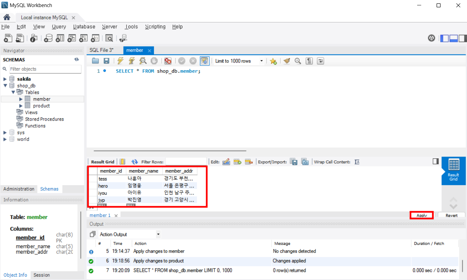Screen dimensions: 467x280
Task: Insert new row icon in result toolbar
Action: coord(238,162)
